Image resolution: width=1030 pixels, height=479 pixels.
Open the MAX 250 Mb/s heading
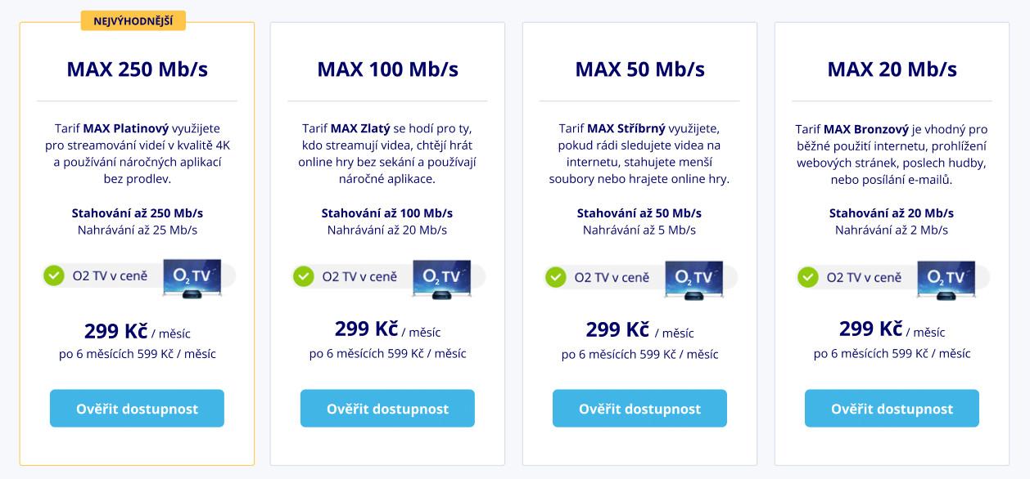138,69
